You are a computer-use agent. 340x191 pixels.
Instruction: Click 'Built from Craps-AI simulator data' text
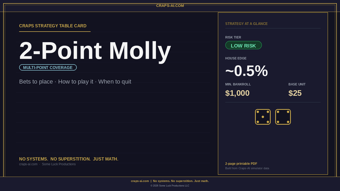(247, 168)
